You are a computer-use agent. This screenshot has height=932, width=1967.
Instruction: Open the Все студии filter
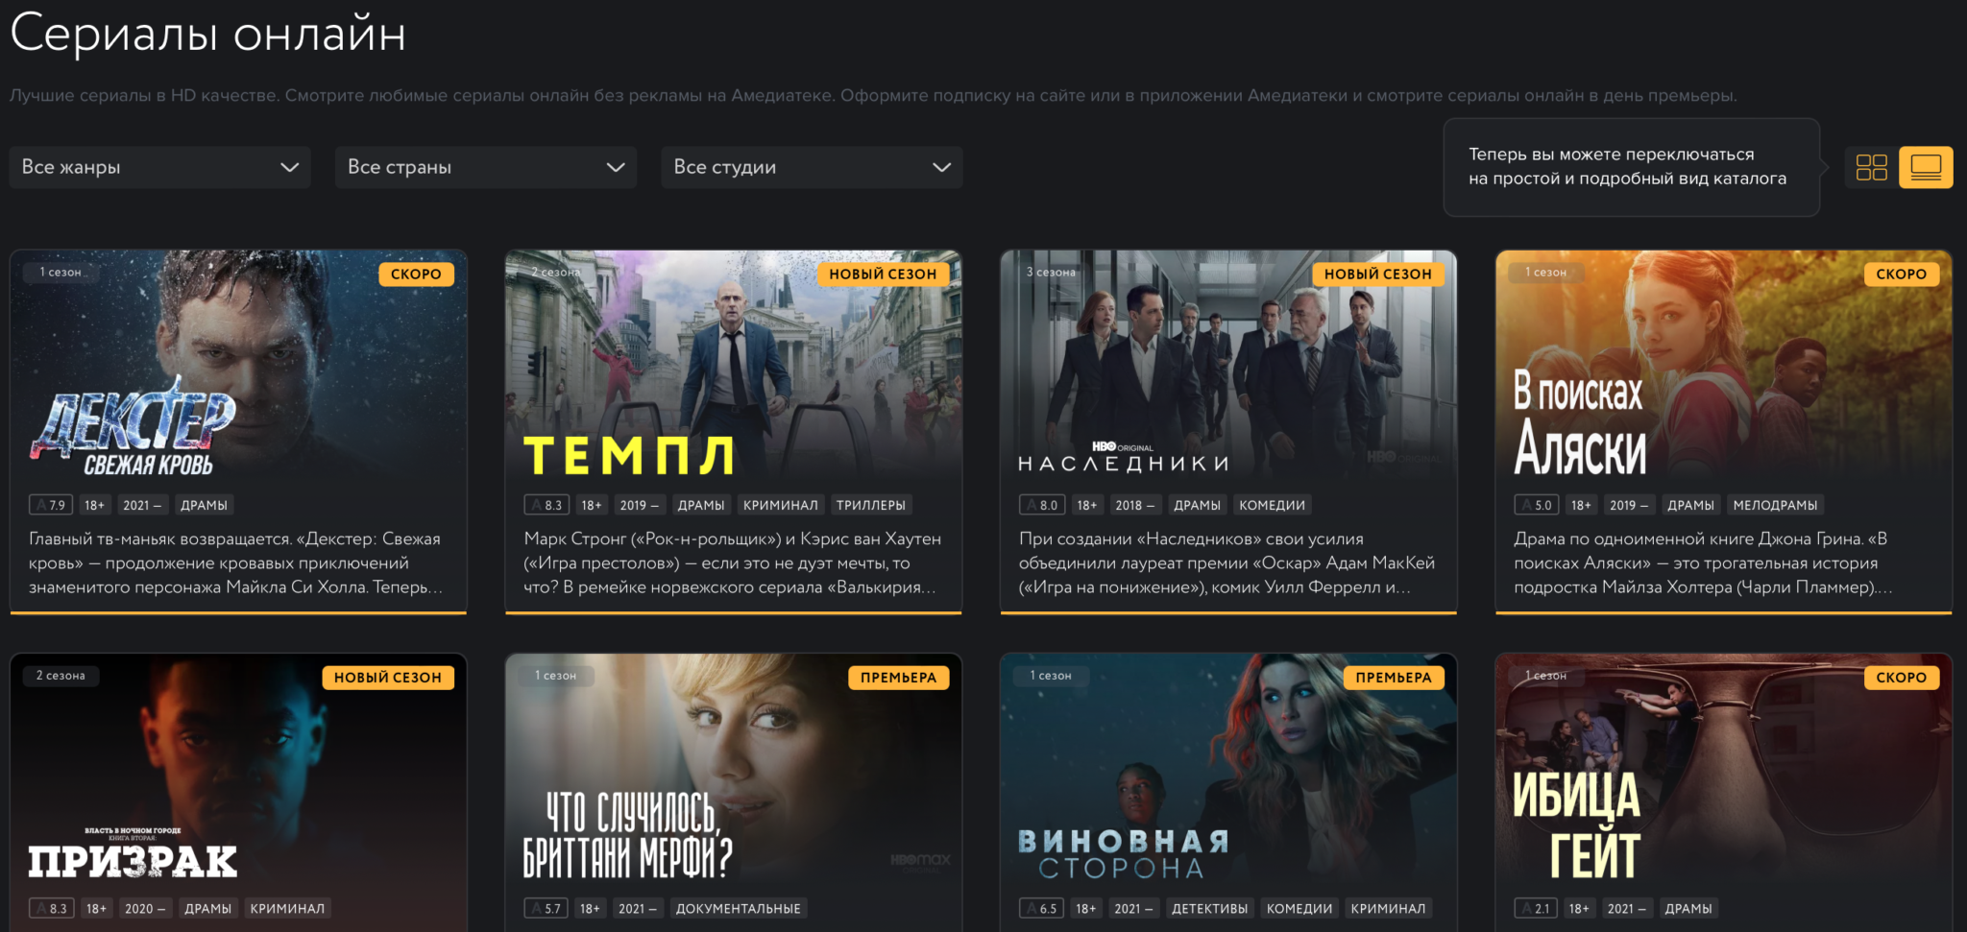pyautogui.click(x=812, y=167)
